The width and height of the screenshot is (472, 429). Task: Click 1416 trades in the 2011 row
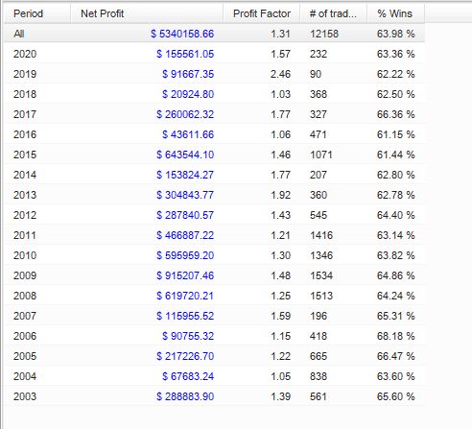tap(321, 235)
